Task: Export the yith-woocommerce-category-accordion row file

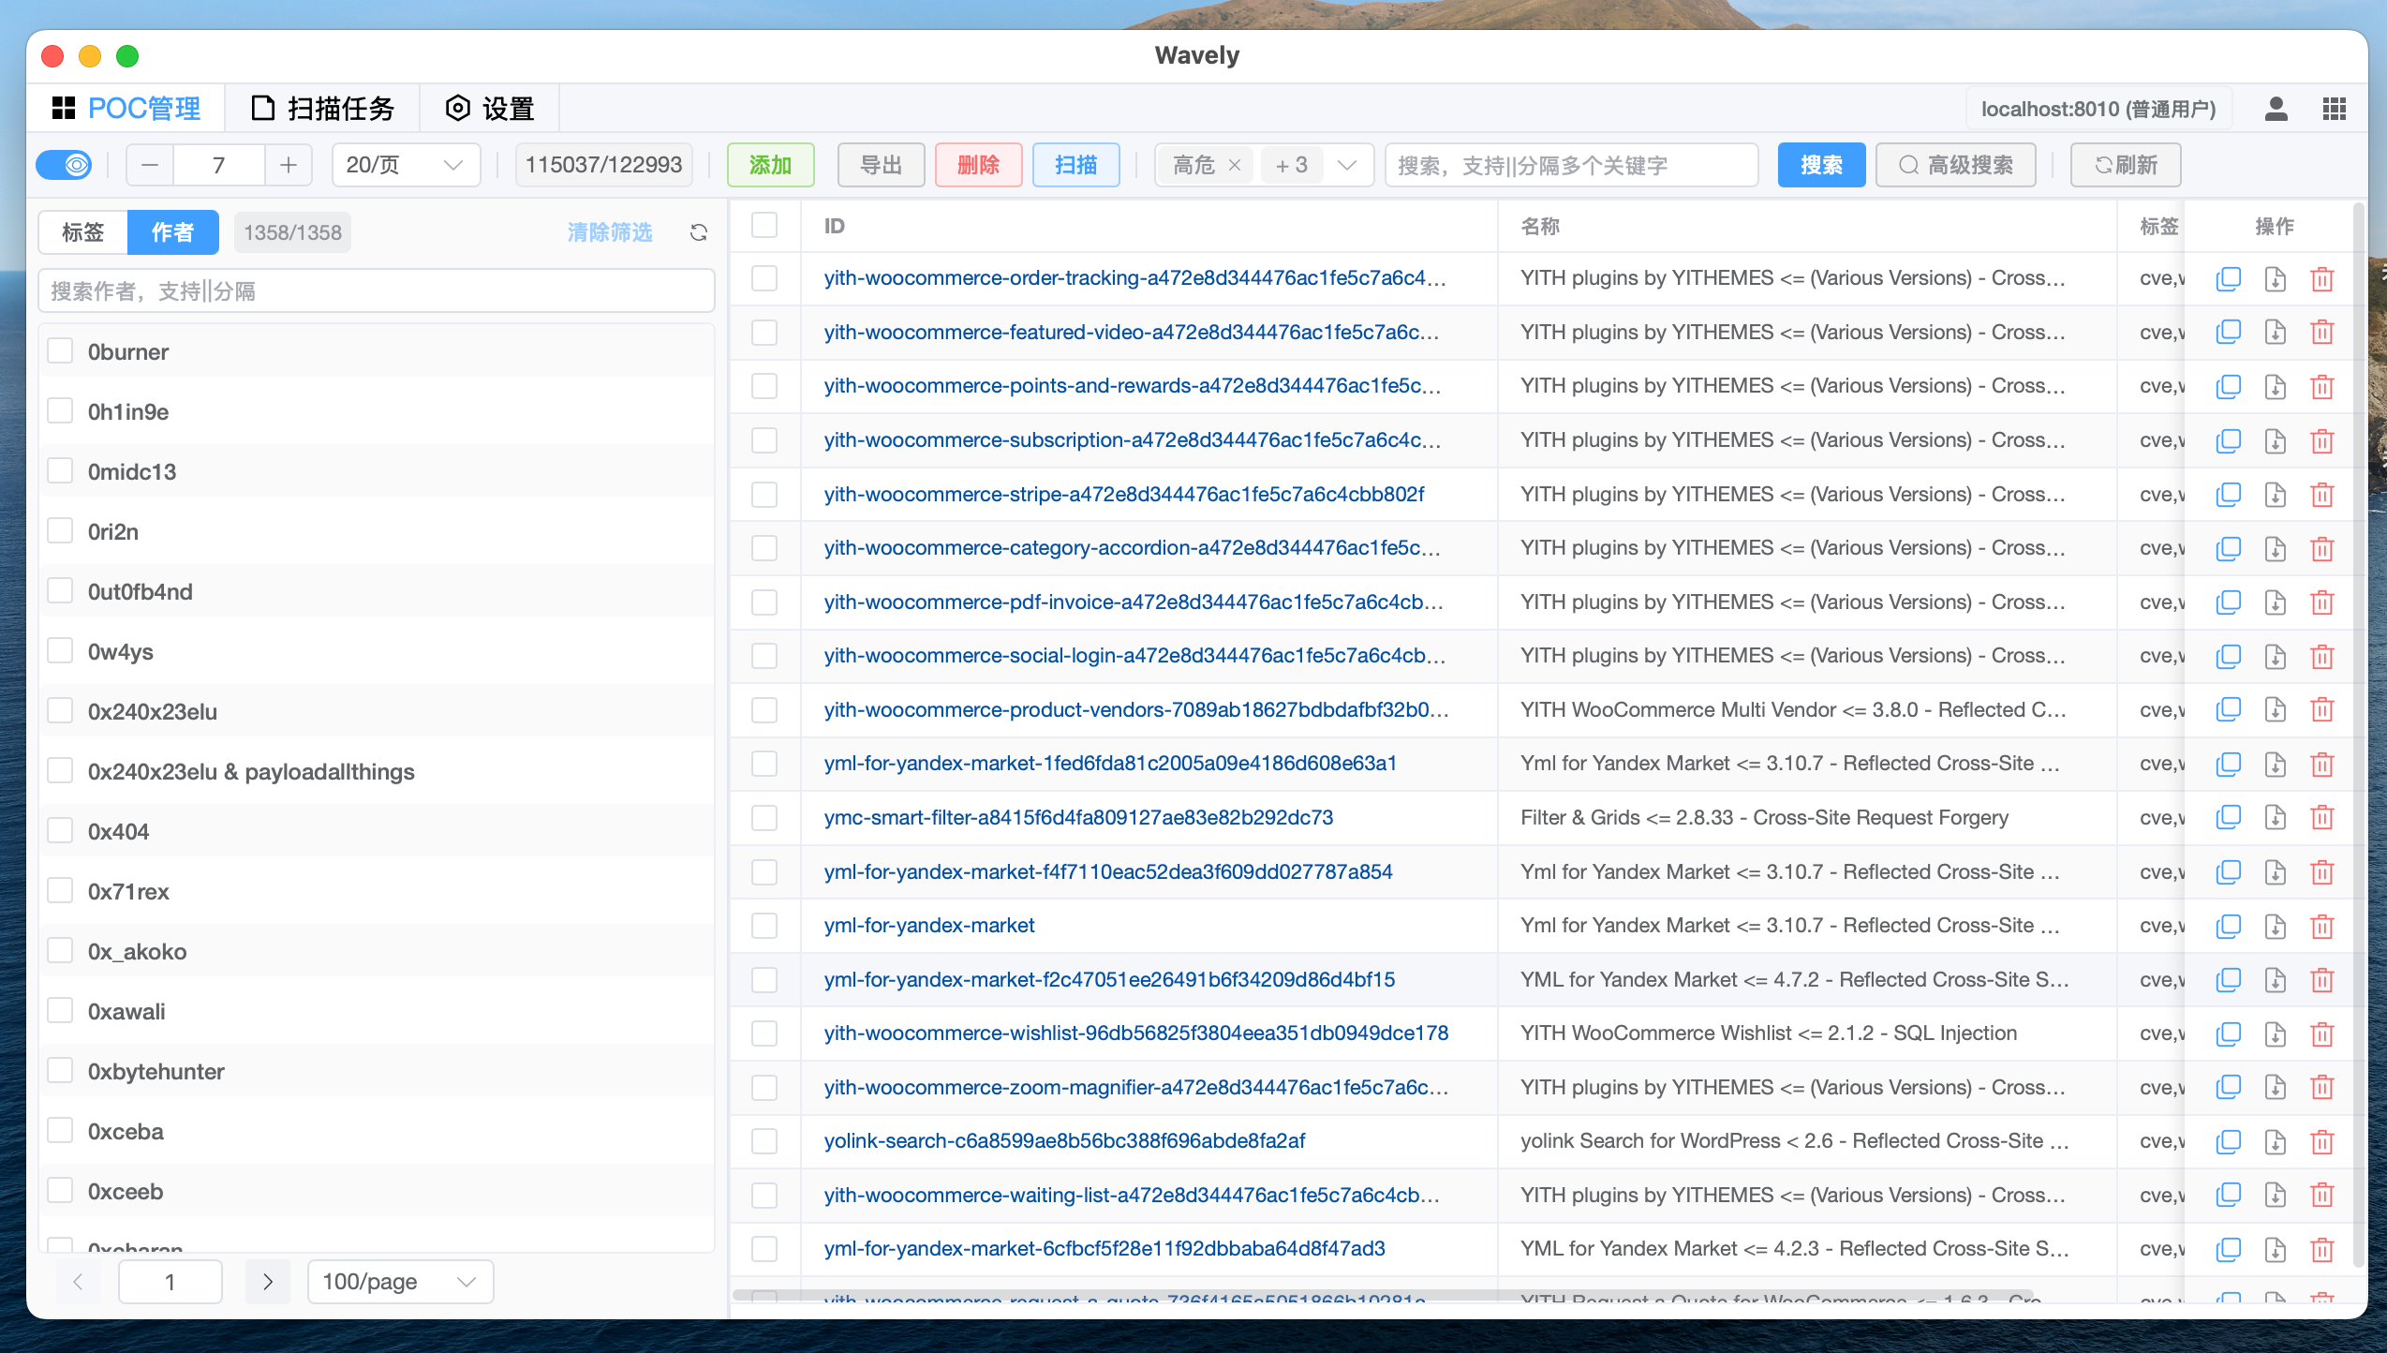Action: [x=2276, y=548]
